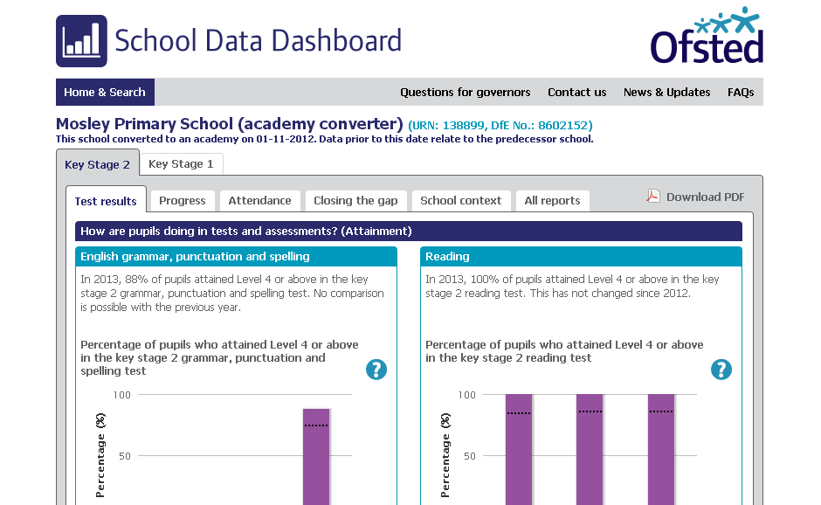
Task: Switch to the Key Stage 1 tab
Action: pos(181,164)
